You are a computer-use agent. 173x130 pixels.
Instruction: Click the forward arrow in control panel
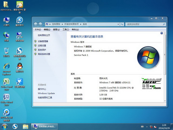[40, 24]
